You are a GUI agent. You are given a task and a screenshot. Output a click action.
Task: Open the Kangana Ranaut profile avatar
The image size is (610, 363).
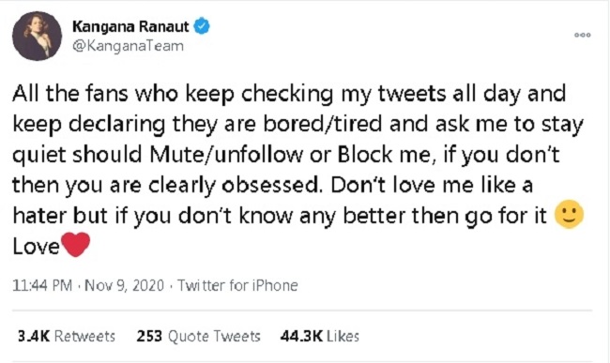pos(37,37)
